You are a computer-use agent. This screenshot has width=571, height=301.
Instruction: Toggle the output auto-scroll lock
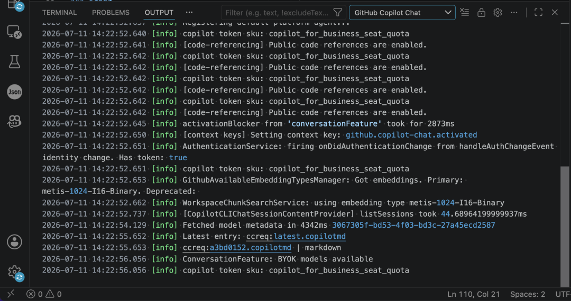tap(481, 12)
